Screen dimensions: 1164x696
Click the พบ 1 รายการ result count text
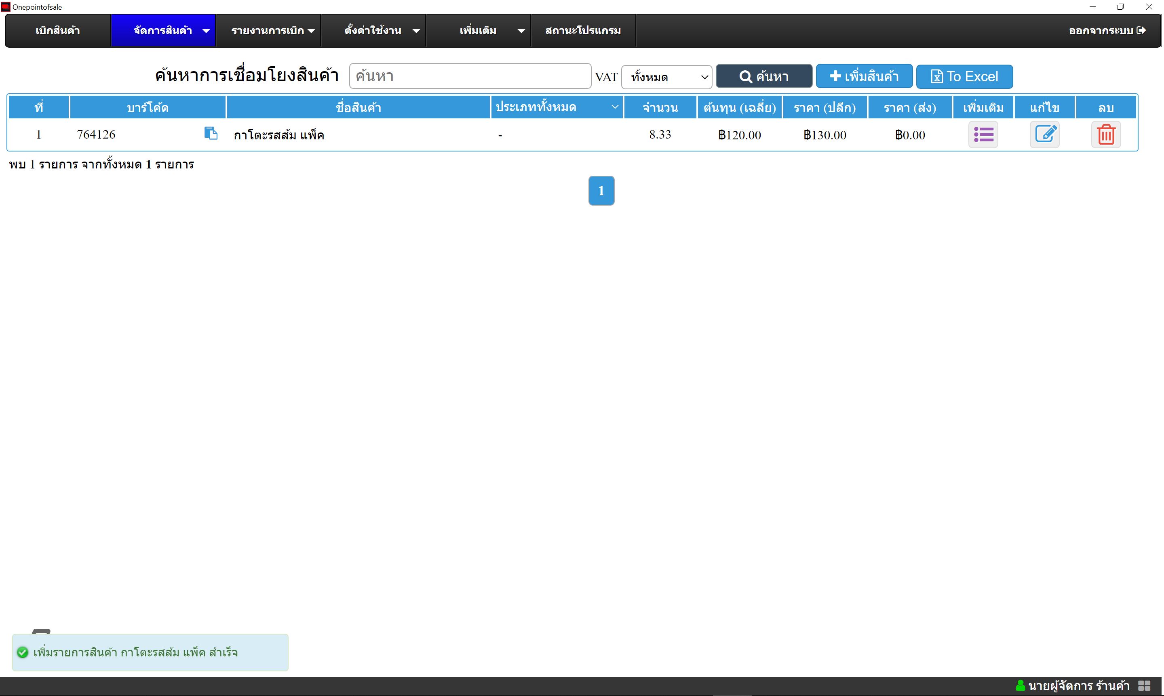coord(101,164)
